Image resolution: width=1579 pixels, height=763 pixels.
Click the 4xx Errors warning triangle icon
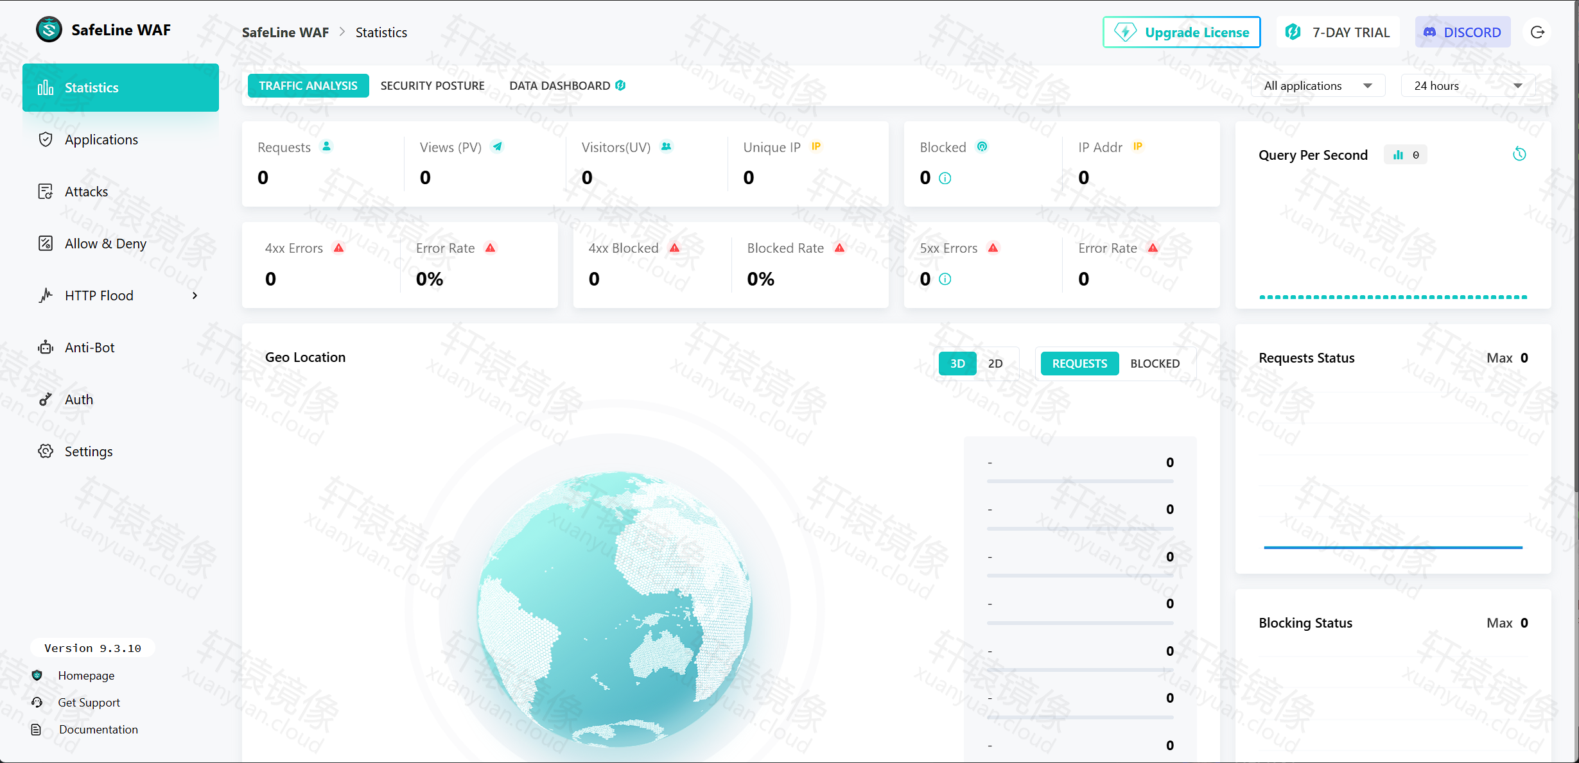click(x=339, y=248)
